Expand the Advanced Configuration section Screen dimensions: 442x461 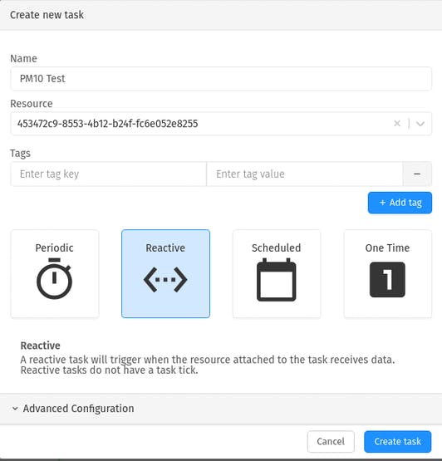click(221, 409)
